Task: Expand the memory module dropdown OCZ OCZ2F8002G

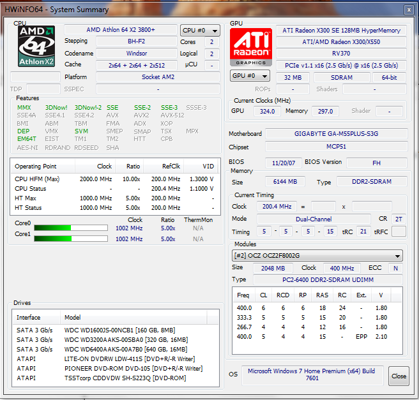Action: point(317,256)
